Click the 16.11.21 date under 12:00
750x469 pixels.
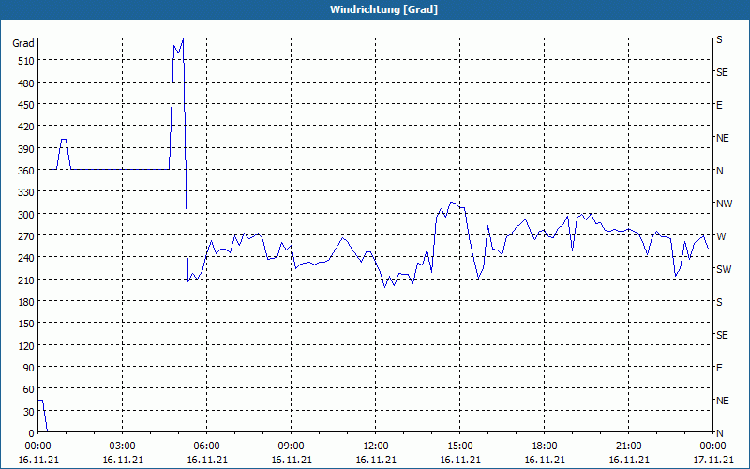(x=376, y=460)
